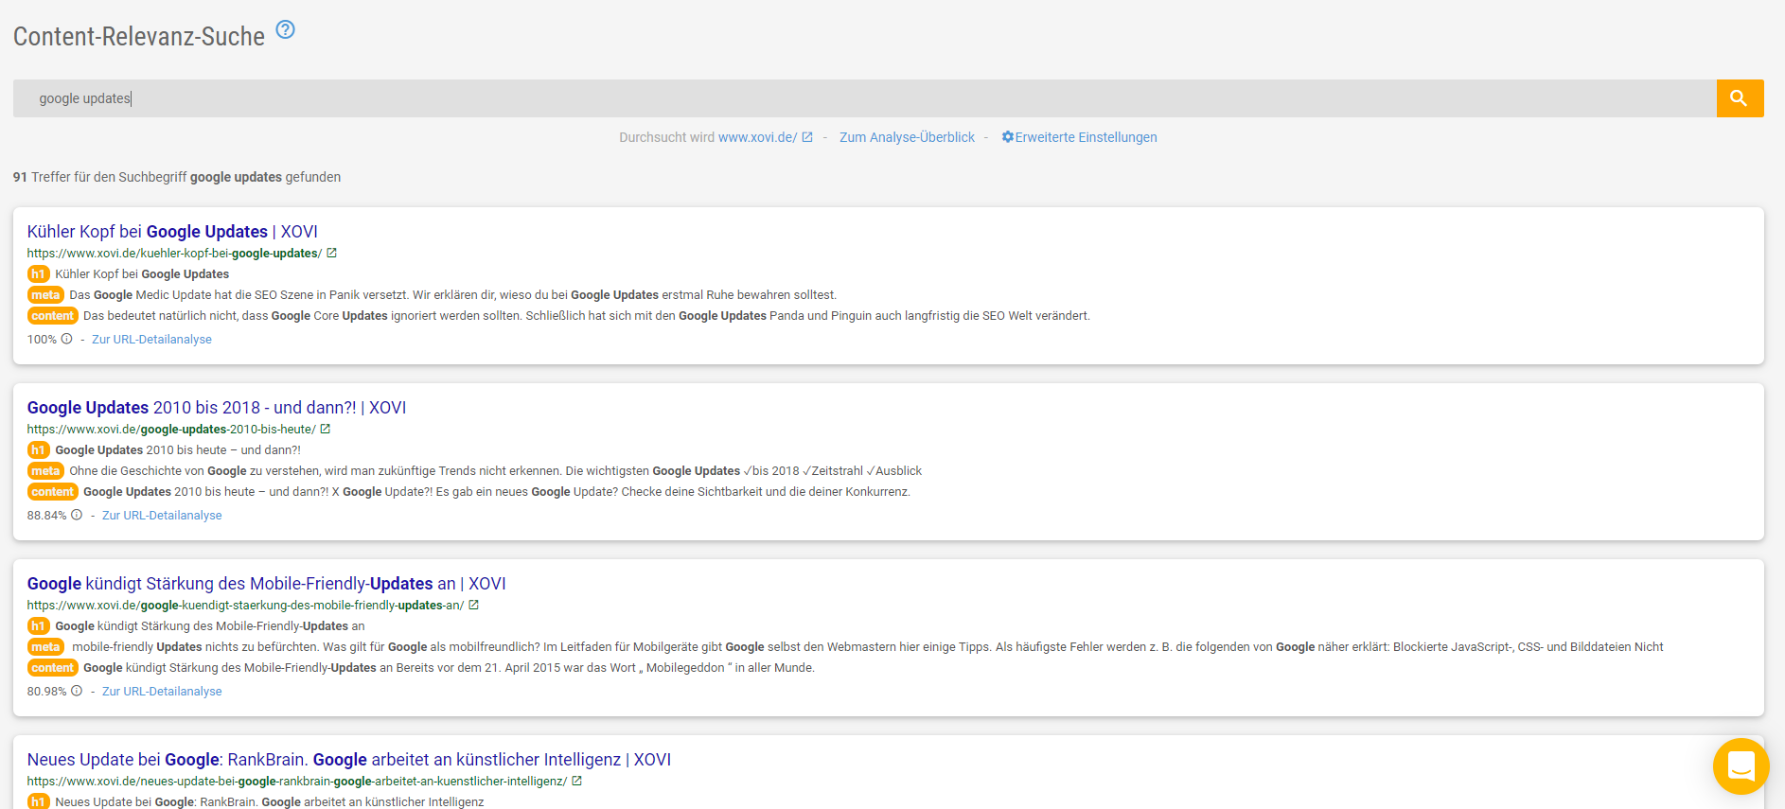Open the neues-update-bei-google-rankbrain URL
Screen dimensions: 1785x809
(x=297, y=782)
